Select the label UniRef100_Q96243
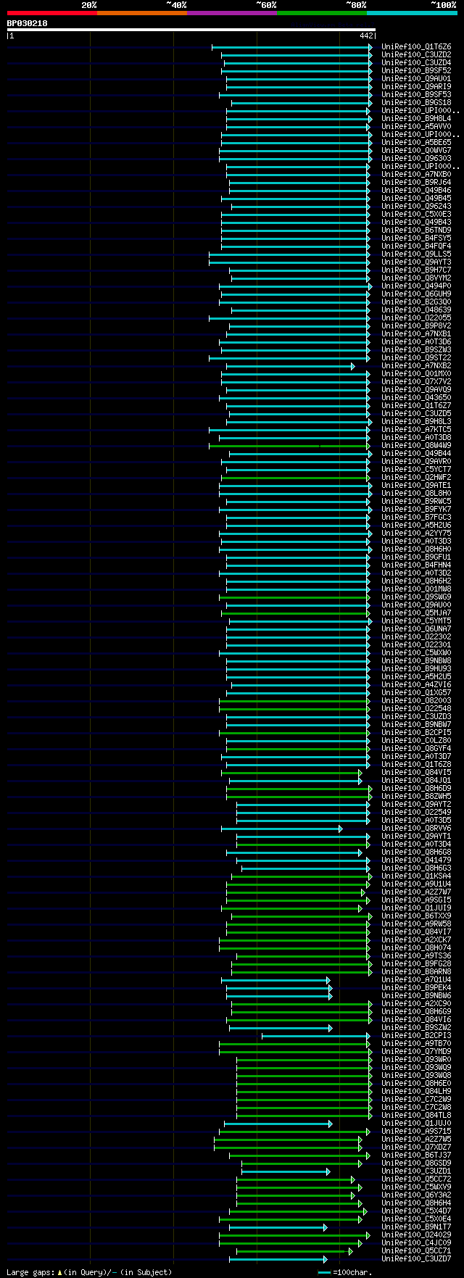This screenshot has height=1278, width=464. [x=416, y=206]
